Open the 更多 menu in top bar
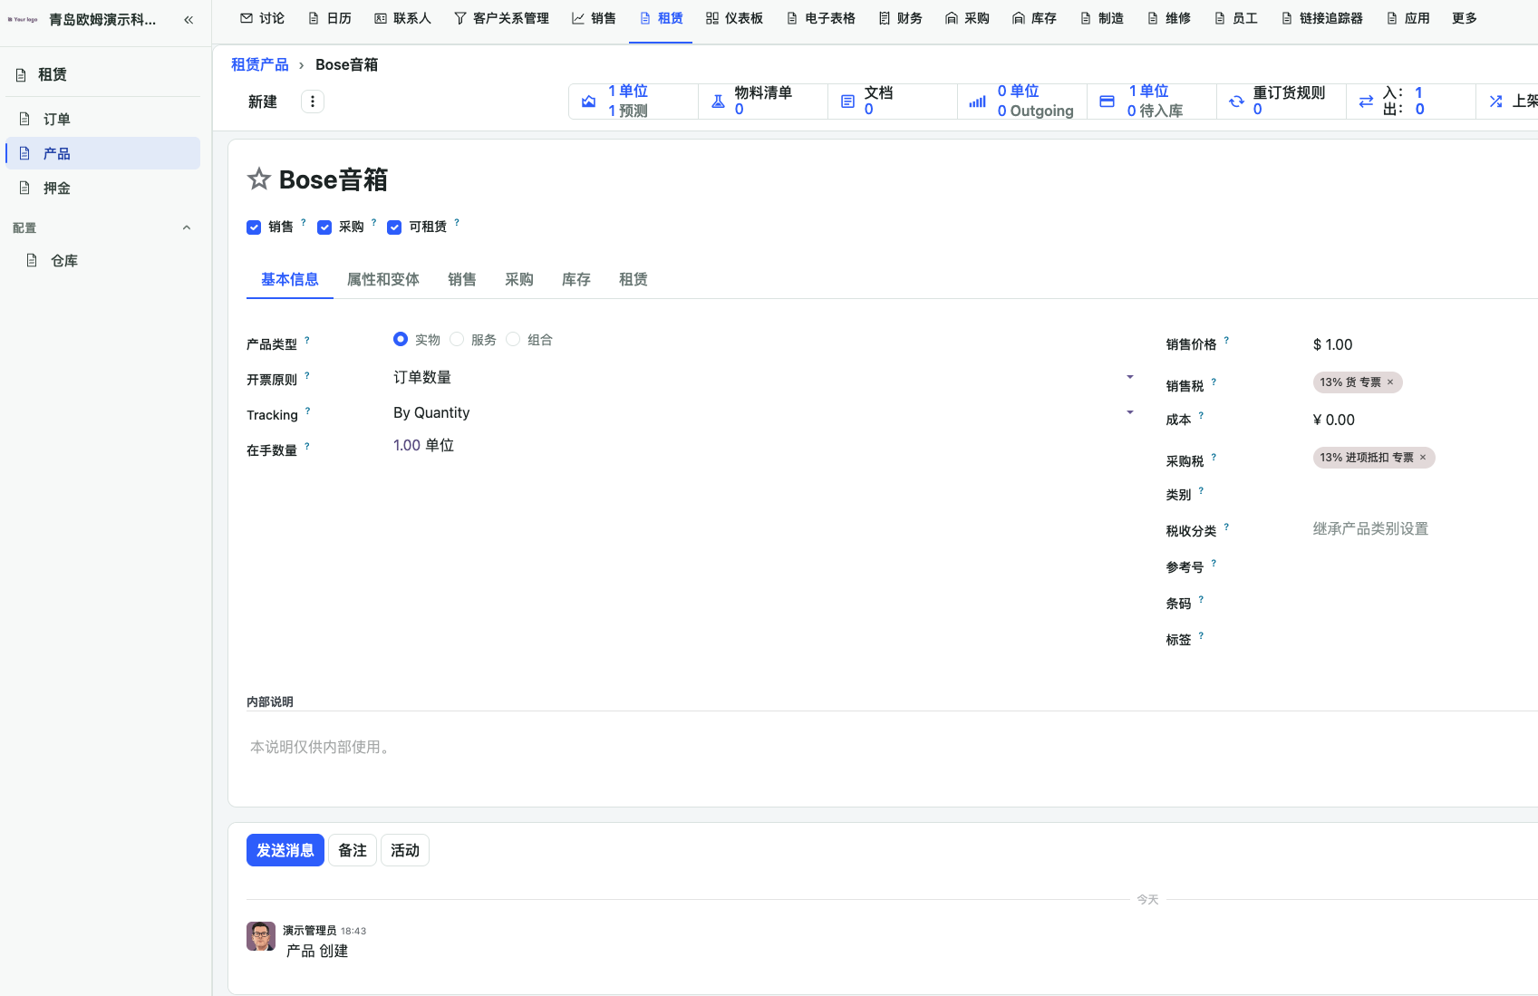The width and height of the screenshot is (1538, 996). (x=1465, y=18)
